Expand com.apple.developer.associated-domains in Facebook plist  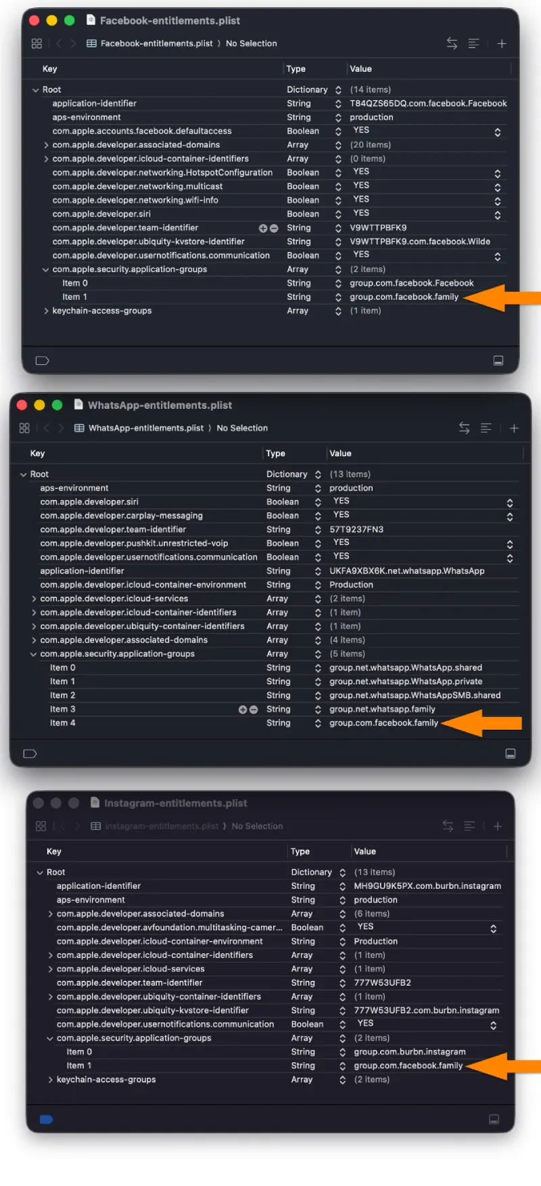[x=46, y=145]
